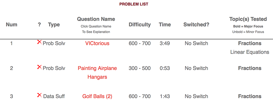This screenshot has height=105, width=273.
Task: Click the Switched? column header
Action: tap(196, 25)
